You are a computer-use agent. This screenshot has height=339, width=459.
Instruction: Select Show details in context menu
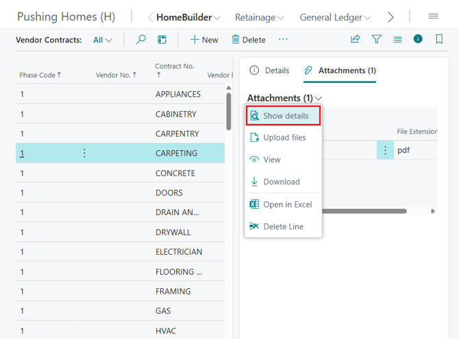[283, 116]
